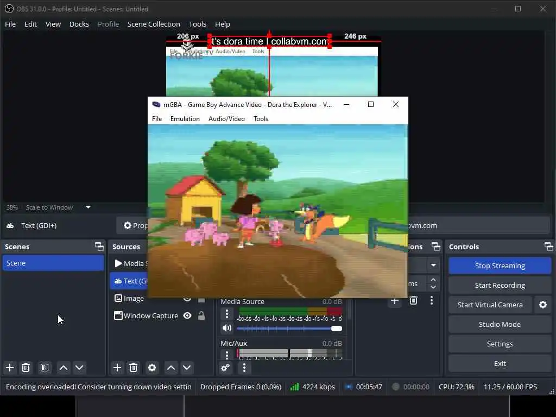Move source up in Sources list
Viewport: 556px width, 417px height.
tap(171, 368)
